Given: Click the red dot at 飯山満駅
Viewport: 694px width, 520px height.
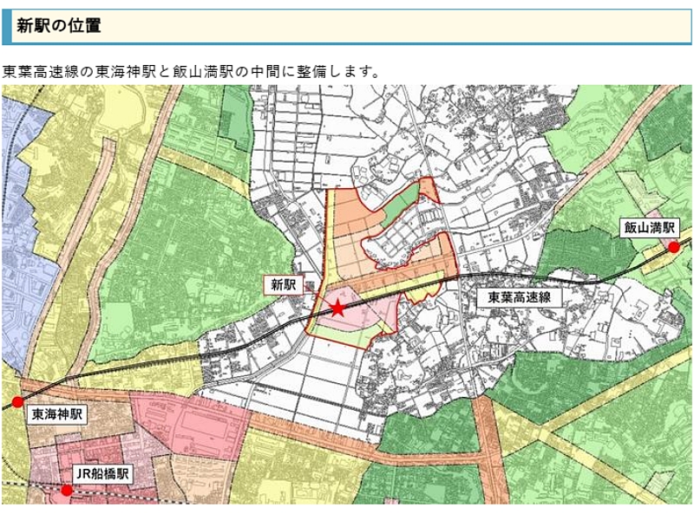Looking at the screenshot, I should [673, 248].
